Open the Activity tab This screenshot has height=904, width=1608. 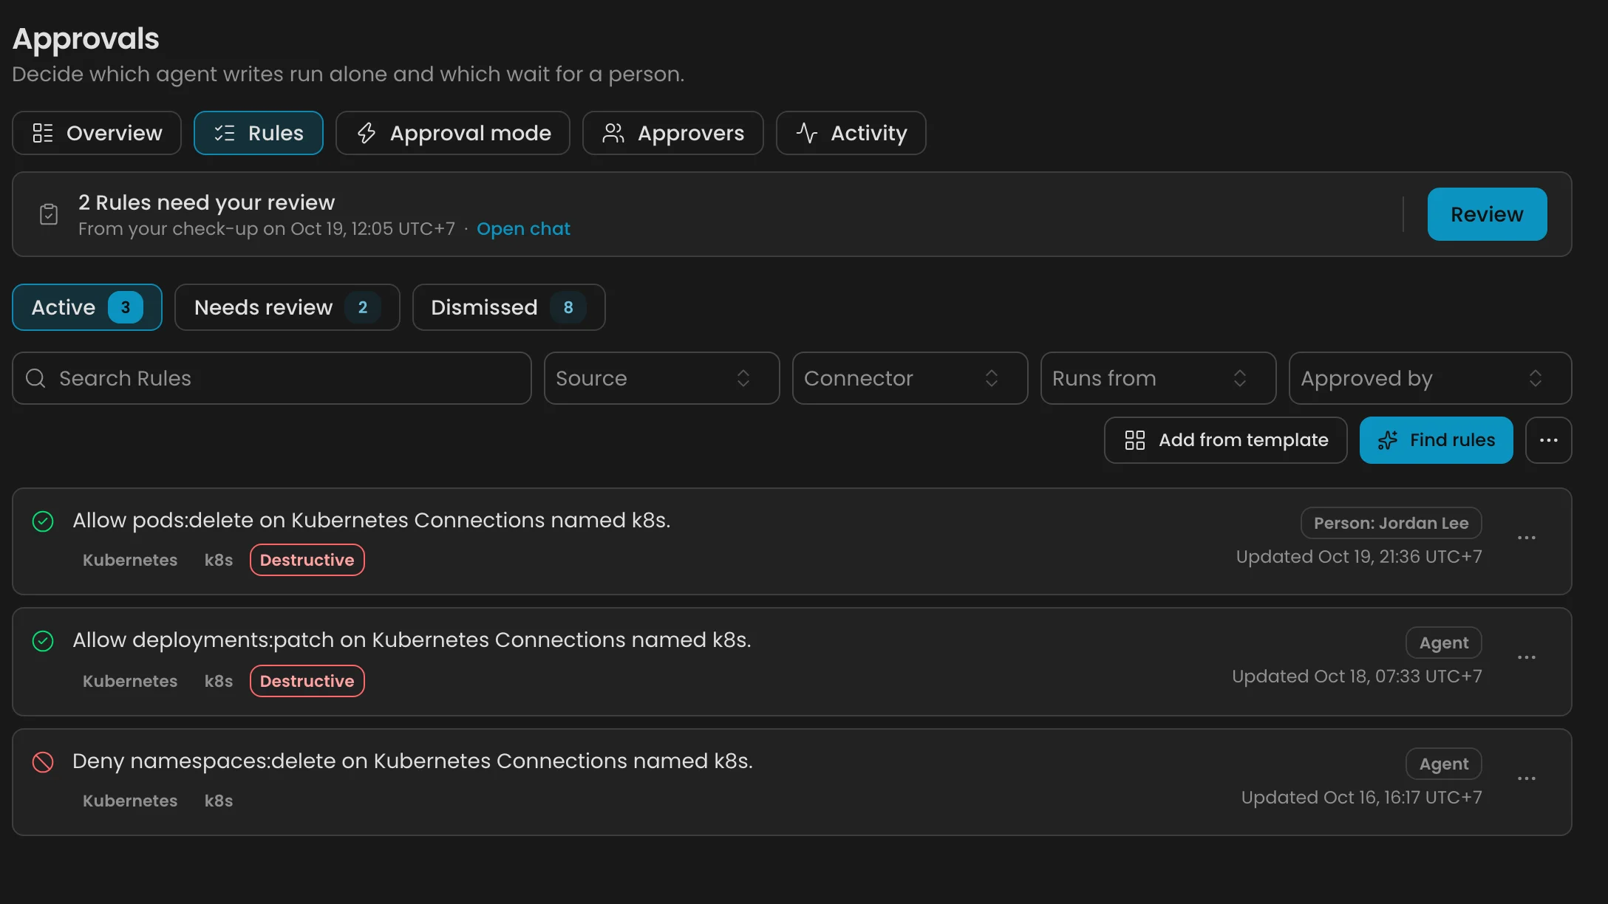pyautogui.click(x=851, y=133)
